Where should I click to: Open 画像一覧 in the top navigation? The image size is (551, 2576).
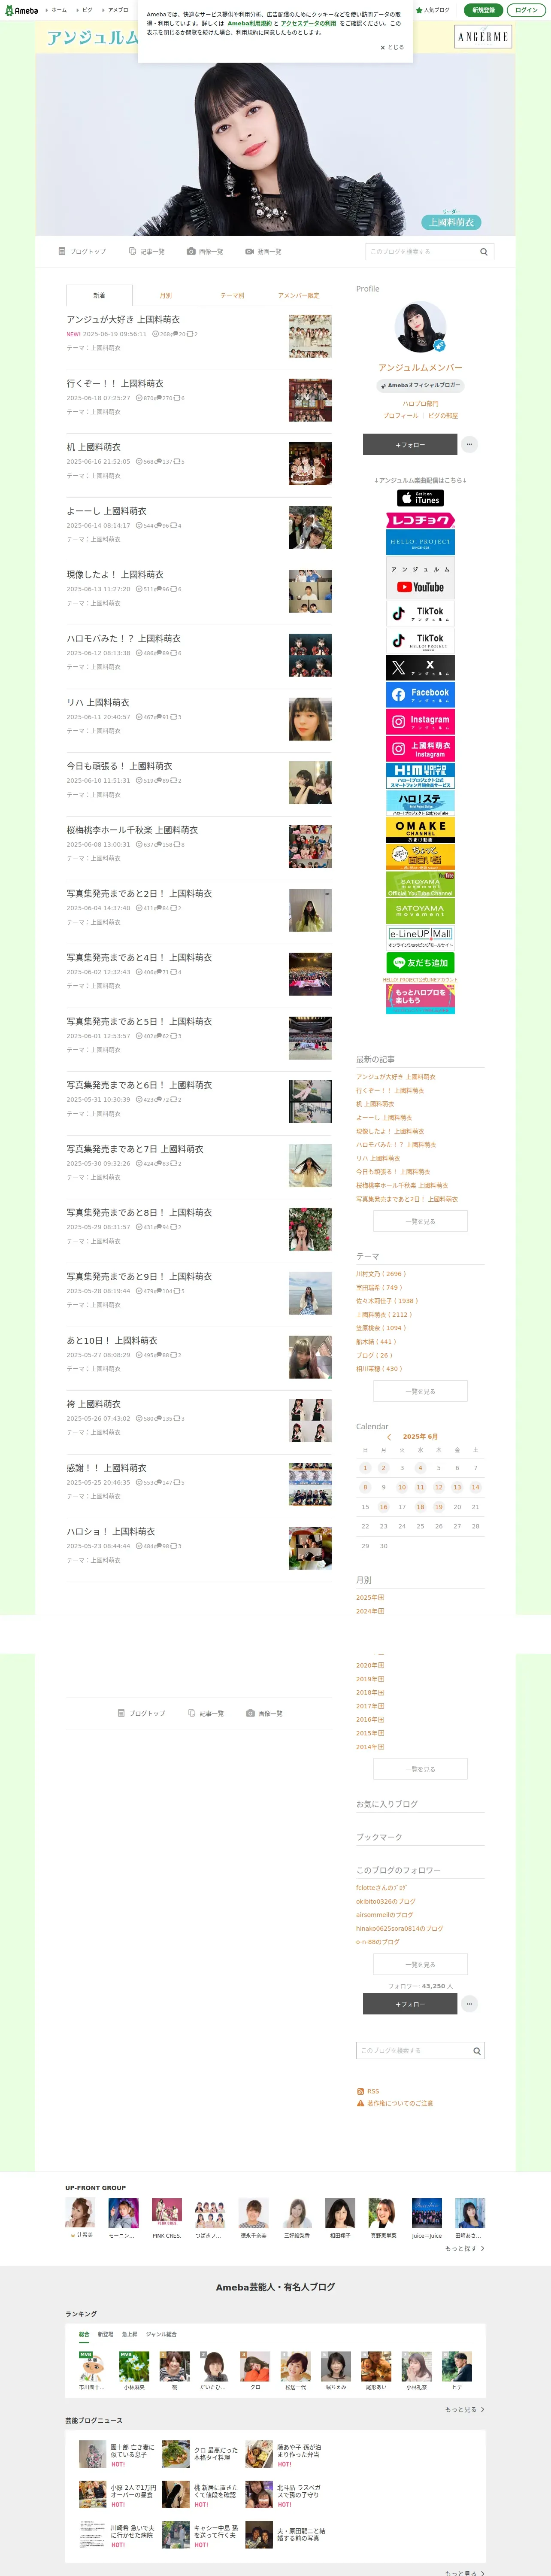[x=205, y=251]
